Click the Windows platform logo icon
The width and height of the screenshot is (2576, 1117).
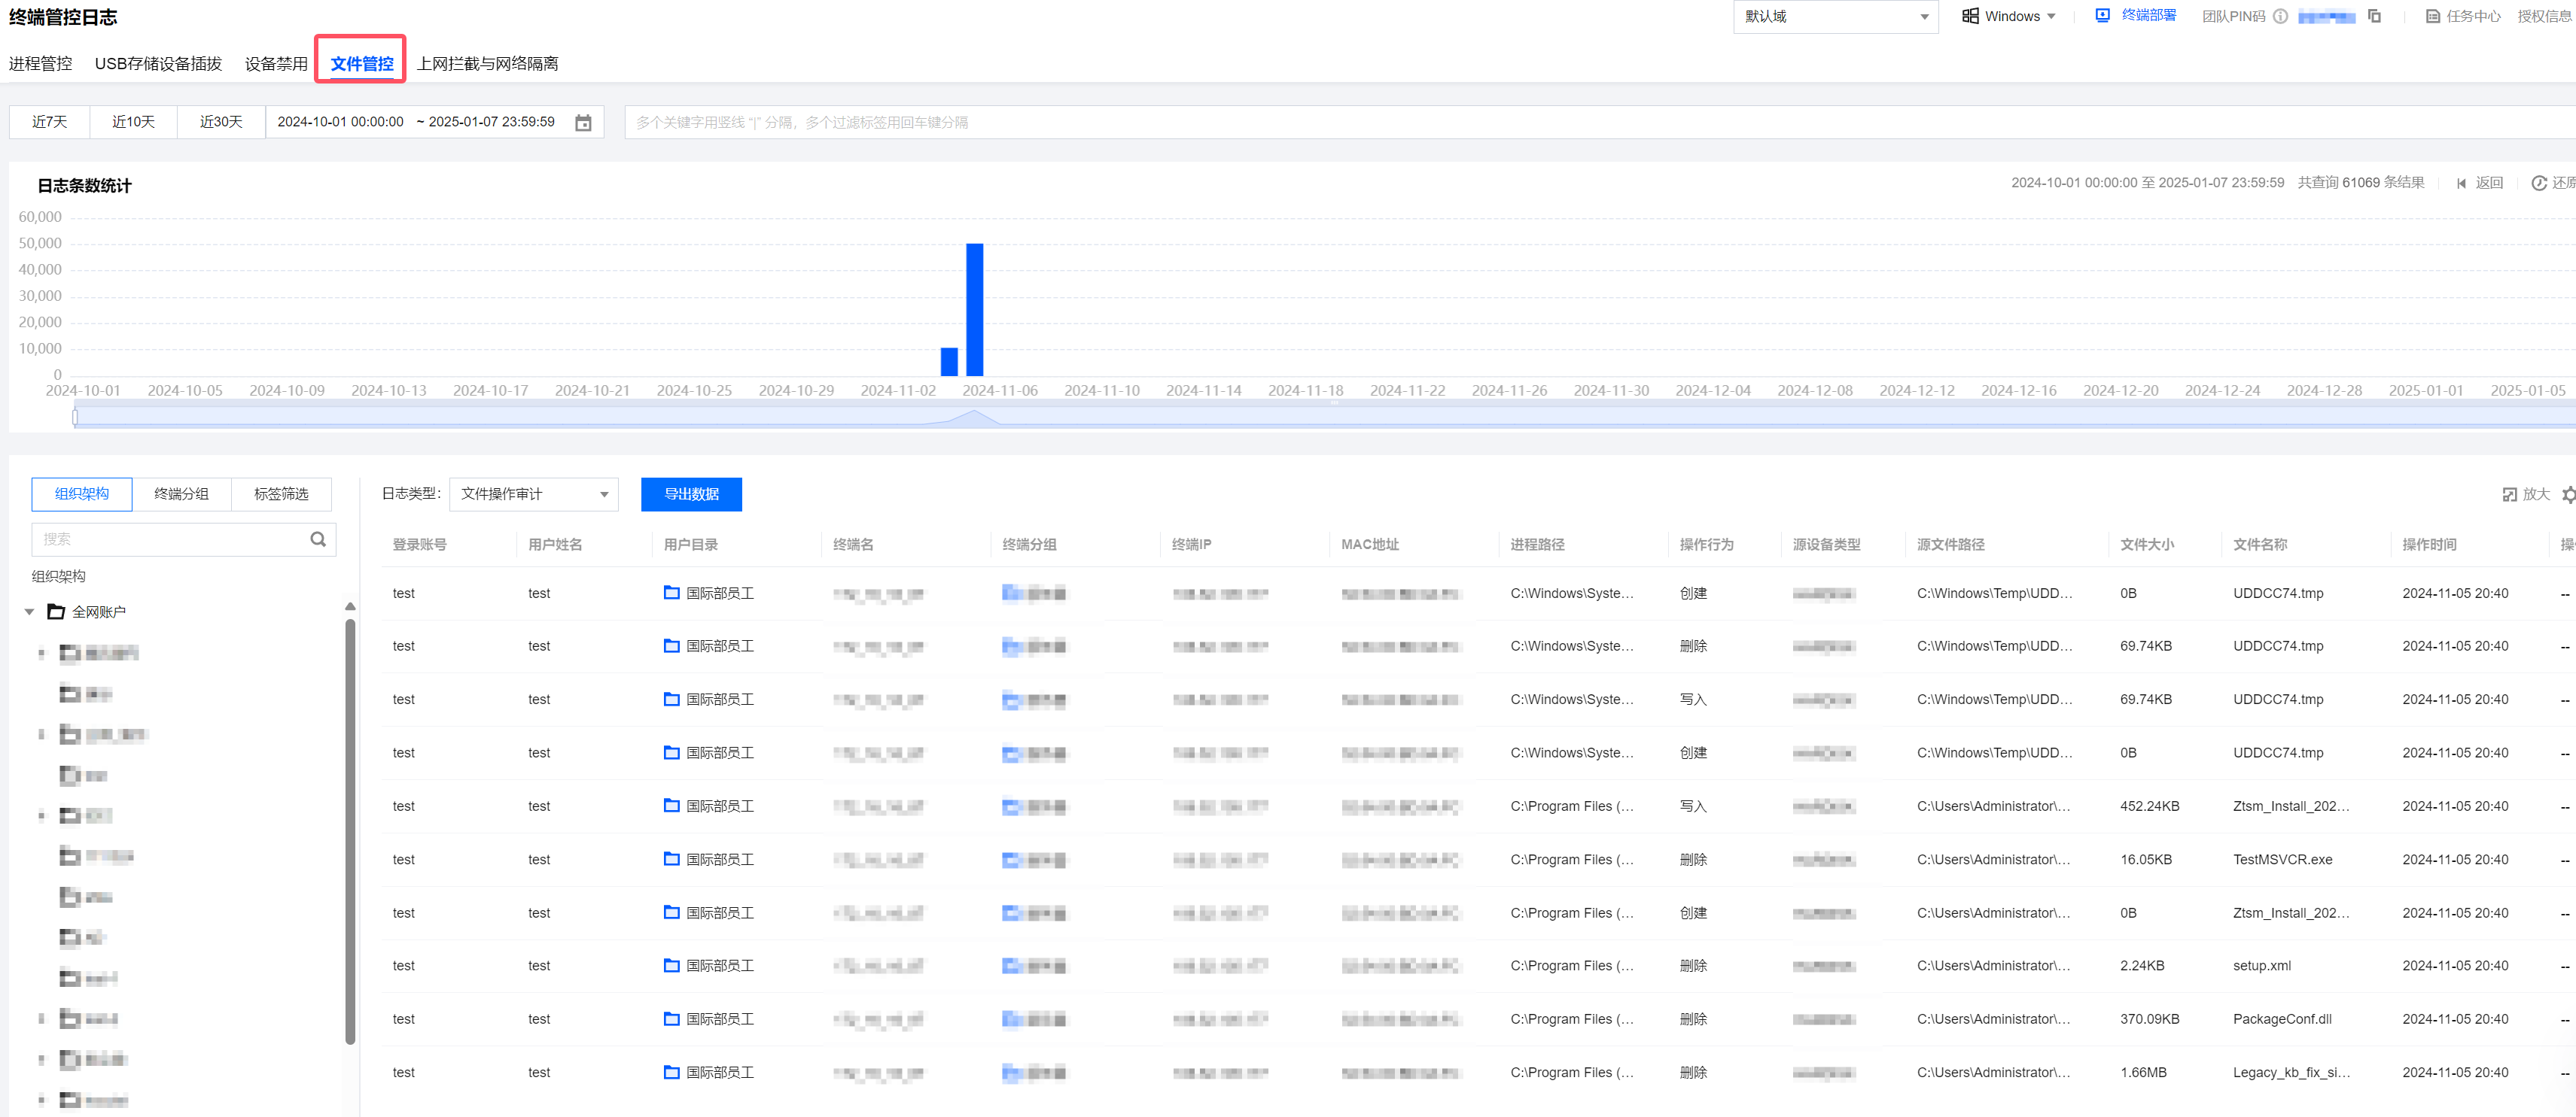(x=1969, y=16)
